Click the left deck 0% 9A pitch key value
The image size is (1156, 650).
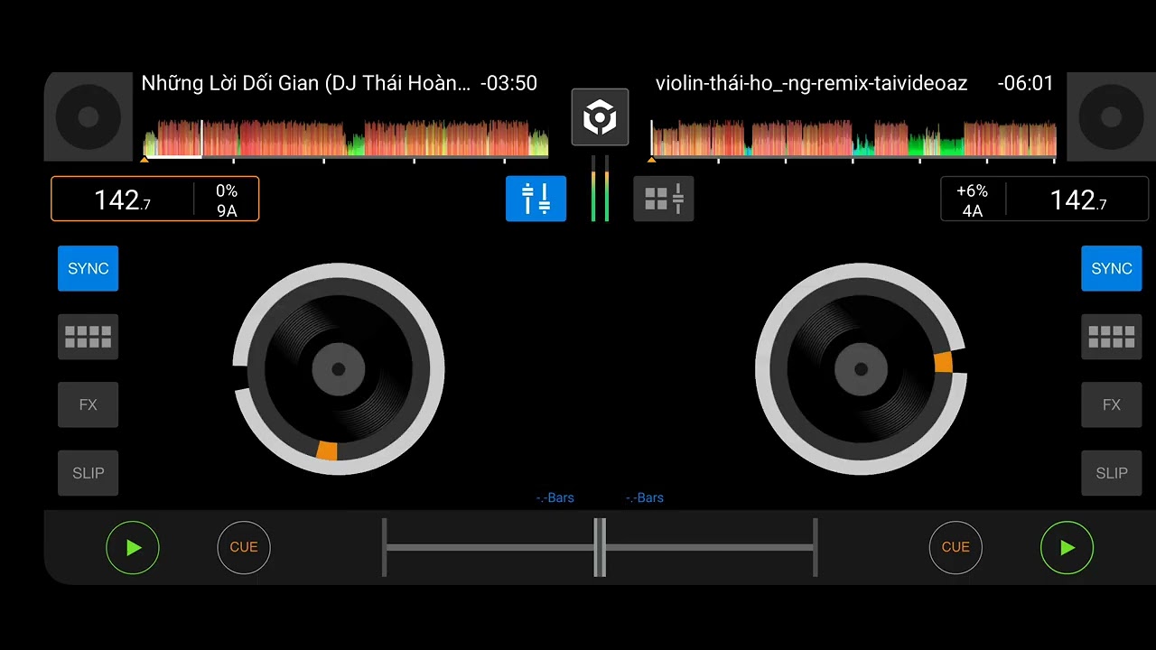[x=227, y=200]
